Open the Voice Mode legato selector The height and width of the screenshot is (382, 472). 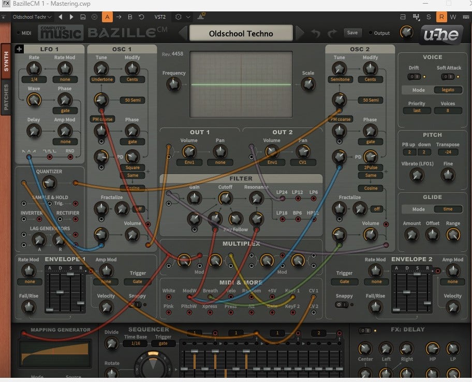[x=448, y=90]
